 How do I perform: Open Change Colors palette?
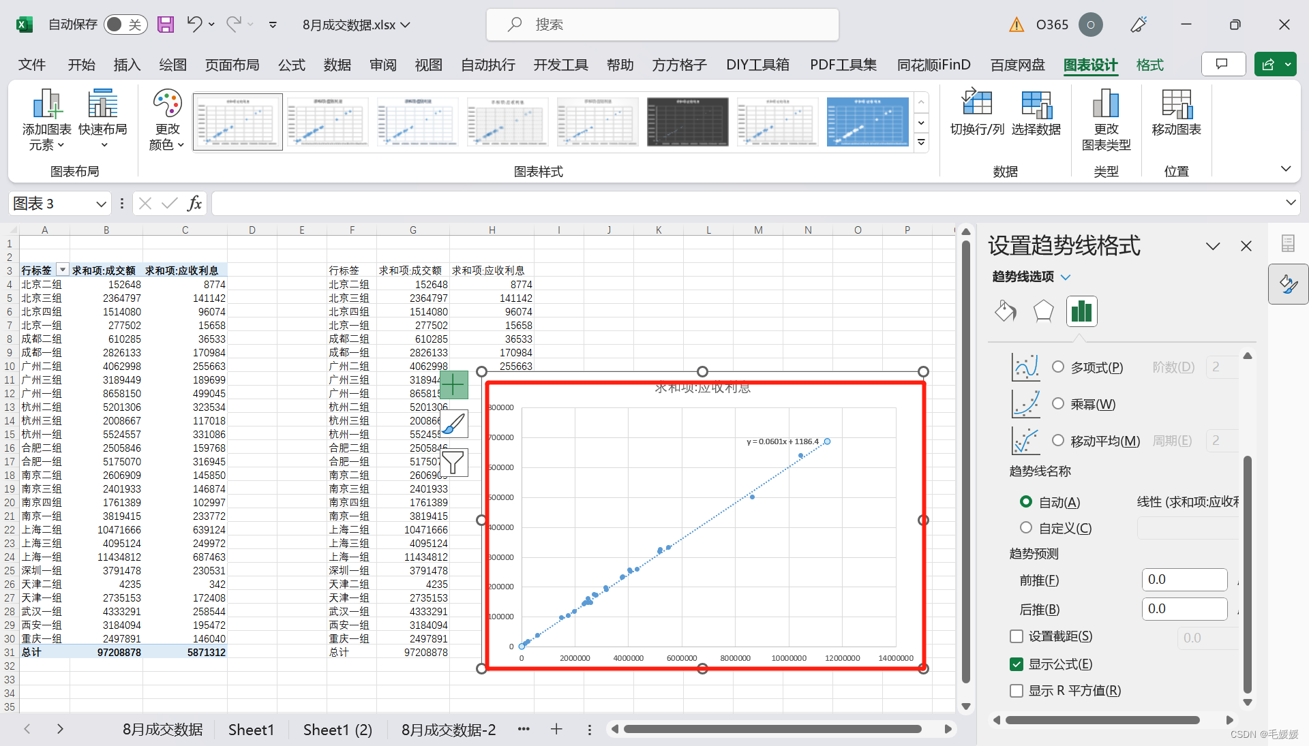point(167,120)
